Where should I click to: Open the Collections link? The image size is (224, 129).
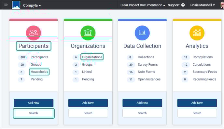click(146, 57)
